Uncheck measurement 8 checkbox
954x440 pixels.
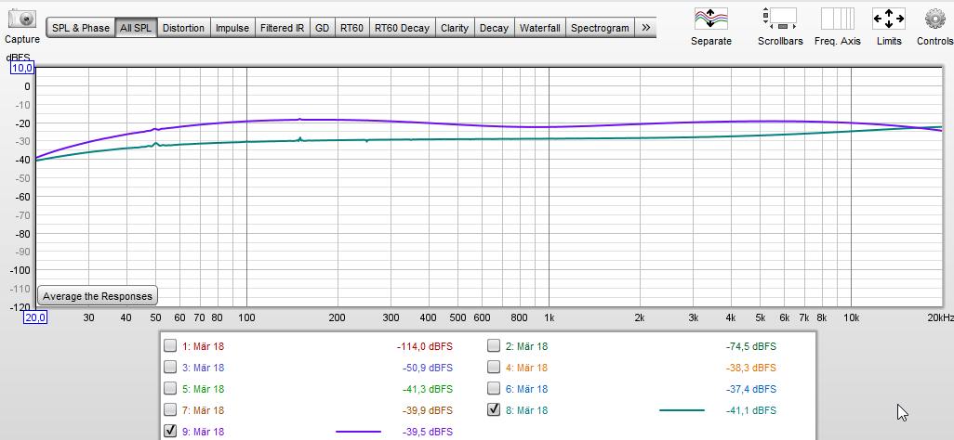pos(494,409)
